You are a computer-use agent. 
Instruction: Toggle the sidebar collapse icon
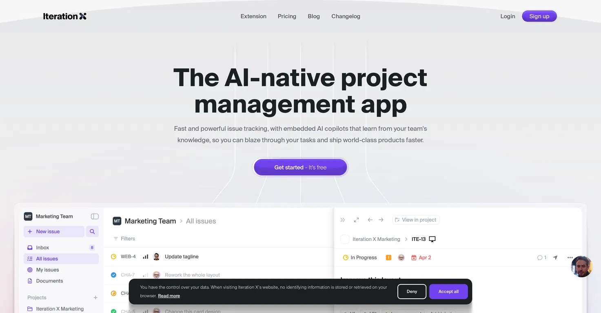click(95, 216)
